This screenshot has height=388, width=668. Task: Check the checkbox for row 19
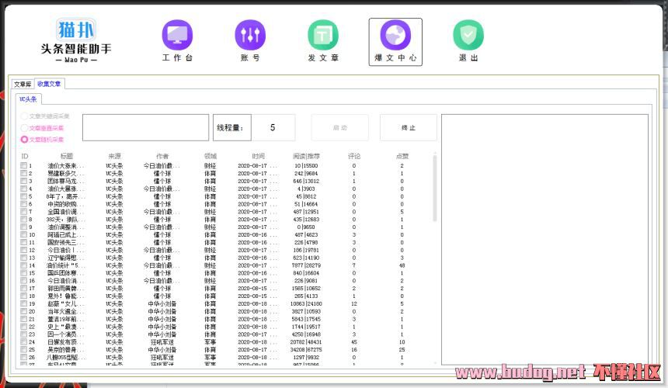tap(24, 303)
